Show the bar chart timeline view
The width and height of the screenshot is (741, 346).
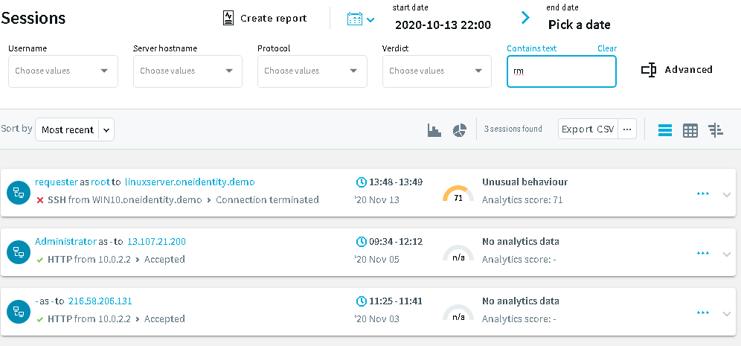pyautogui.click(x=435, y=130)
